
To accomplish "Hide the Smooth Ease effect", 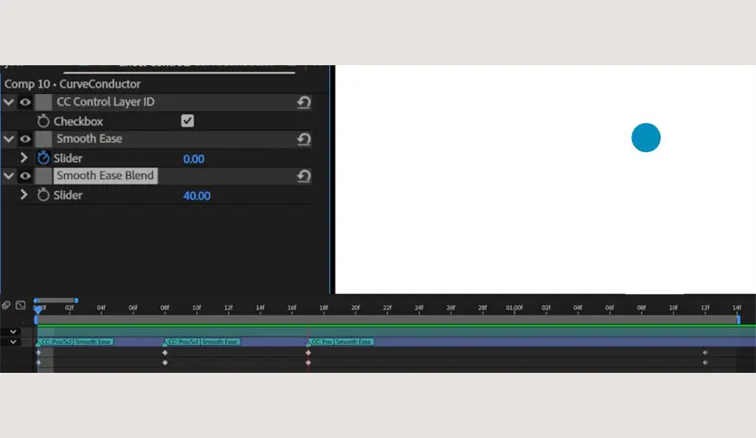I will [x=25, y=139].
